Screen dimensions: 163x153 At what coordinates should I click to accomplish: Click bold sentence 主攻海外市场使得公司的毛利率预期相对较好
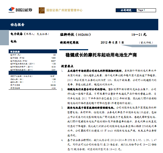click(95, 71)
